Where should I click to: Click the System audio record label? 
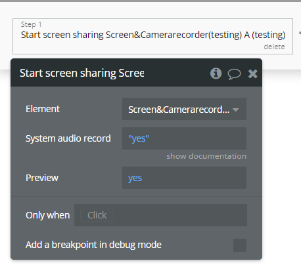[x=68, y=138]
